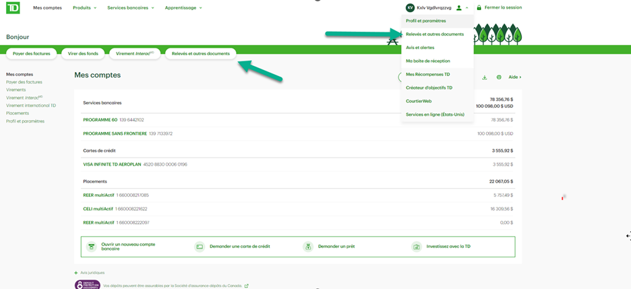Click the purple deposit protection logo
631x289 pixels.
pos(88,285)
